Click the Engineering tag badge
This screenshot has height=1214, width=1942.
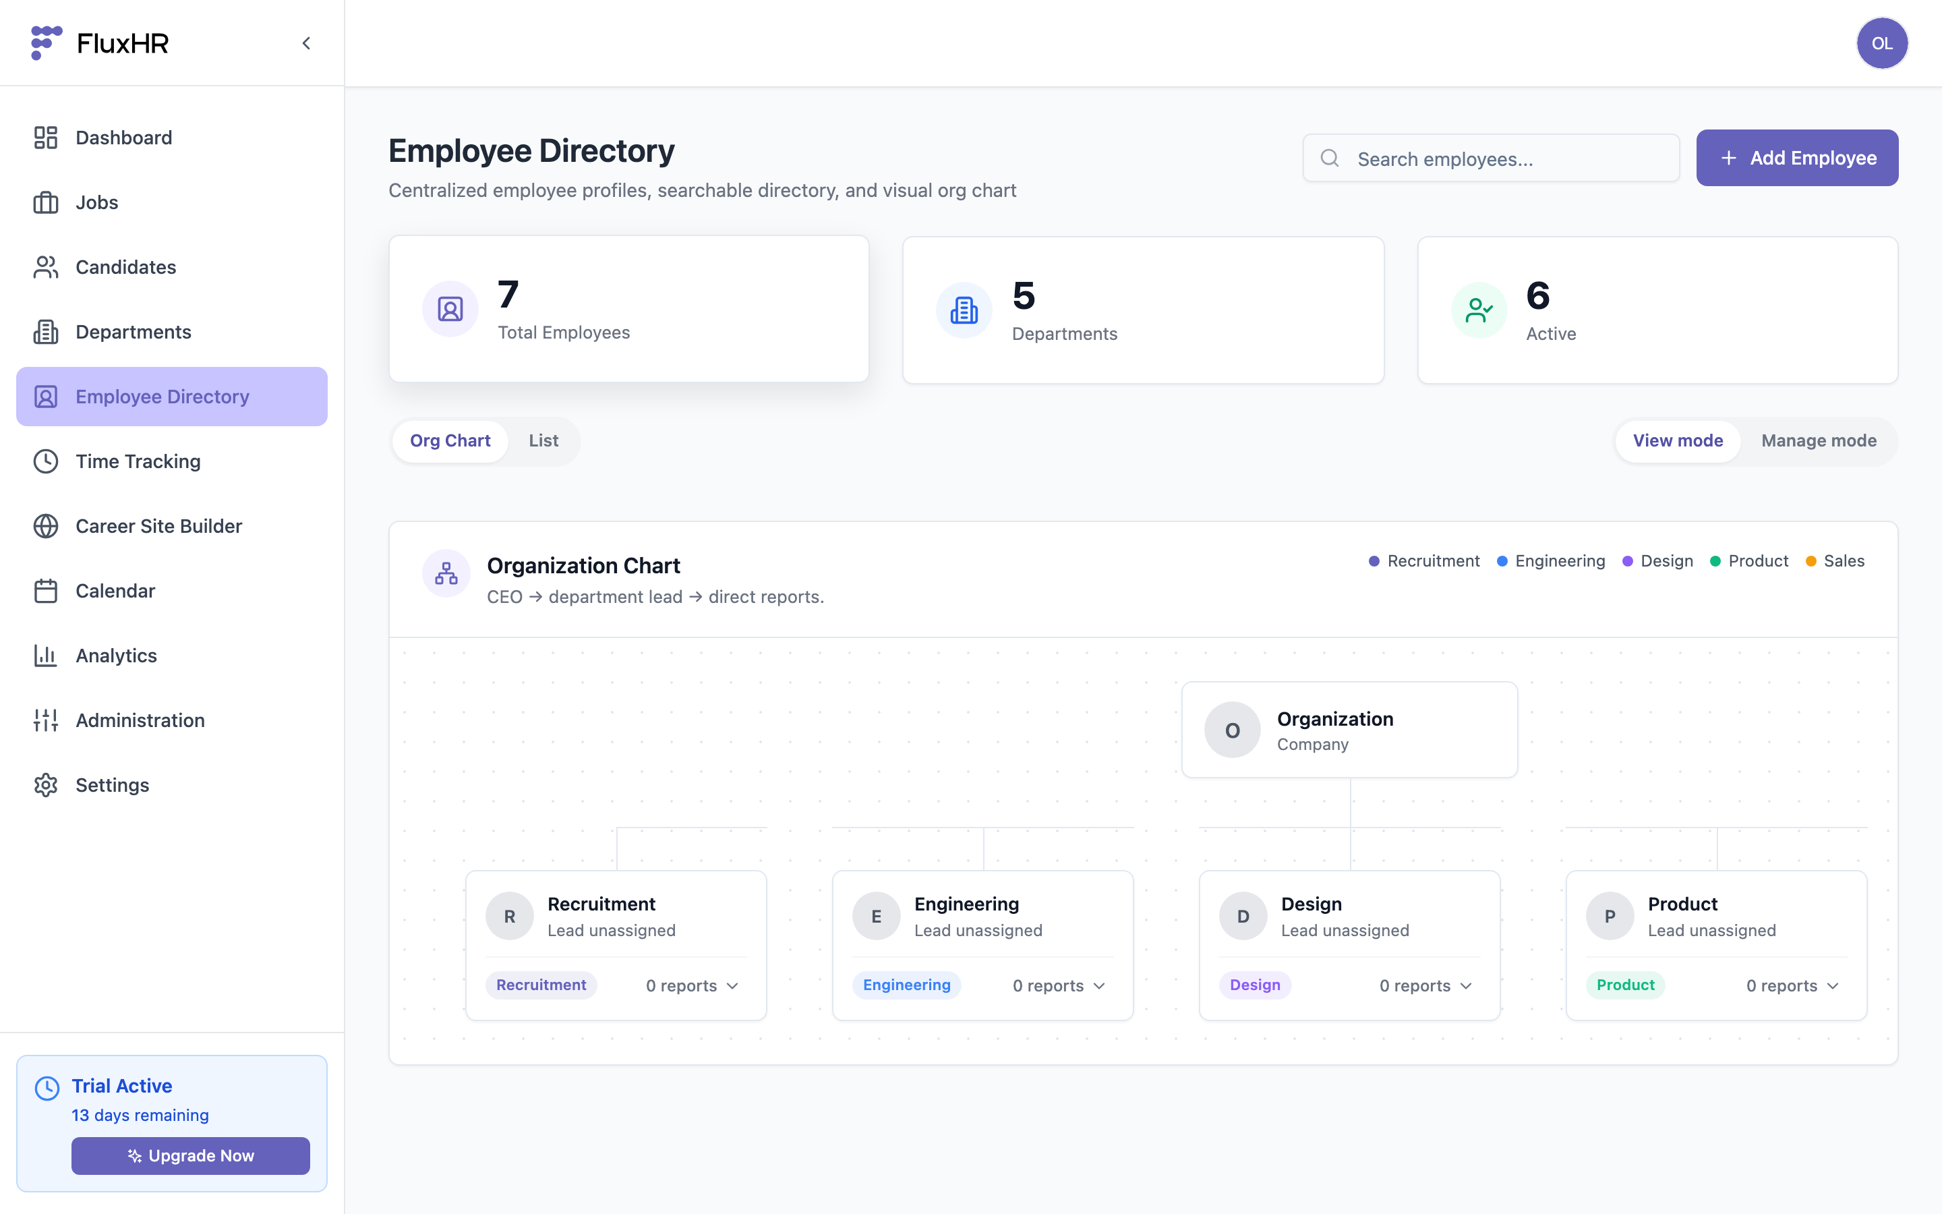coord(906,985)
